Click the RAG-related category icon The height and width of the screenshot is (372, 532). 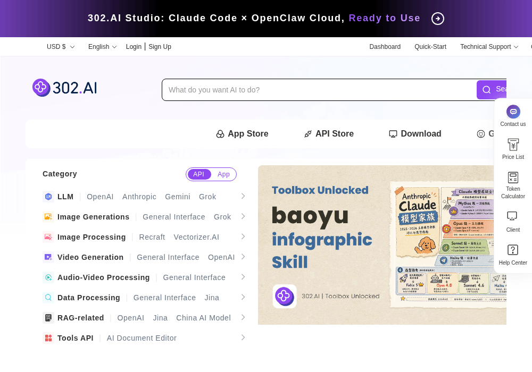pos(48,317)
